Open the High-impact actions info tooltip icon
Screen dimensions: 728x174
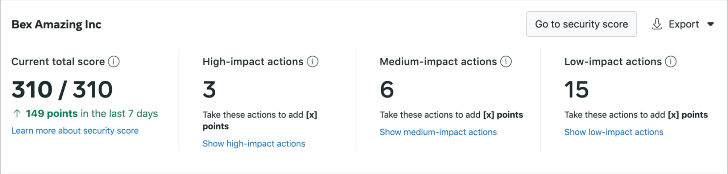313,62
